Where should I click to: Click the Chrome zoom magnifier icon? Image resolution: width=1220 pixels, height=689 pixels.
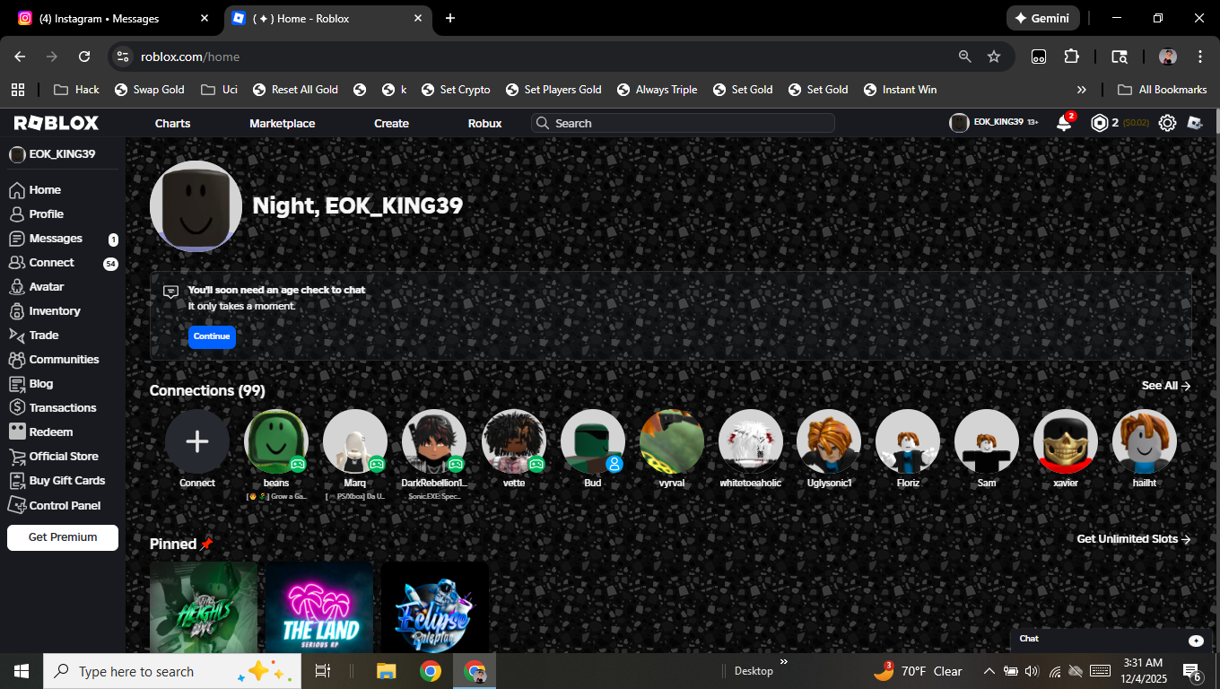(965, 57)
